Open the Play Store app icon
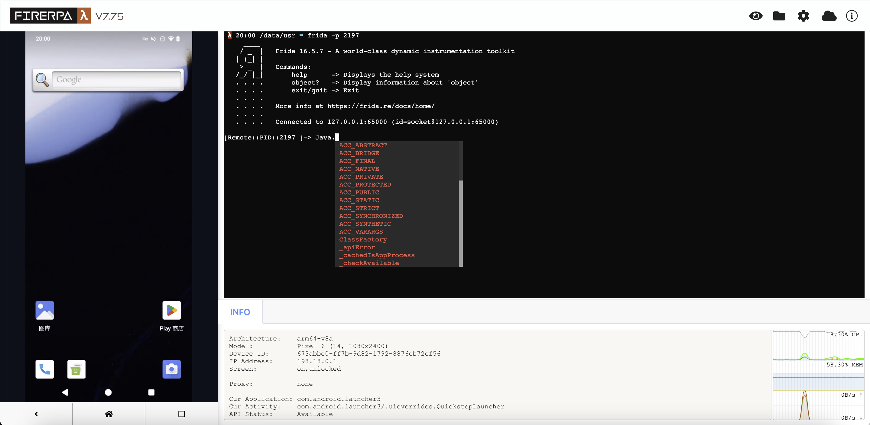Viewport: 870px width, 425px height. click(x=172, y=310)
